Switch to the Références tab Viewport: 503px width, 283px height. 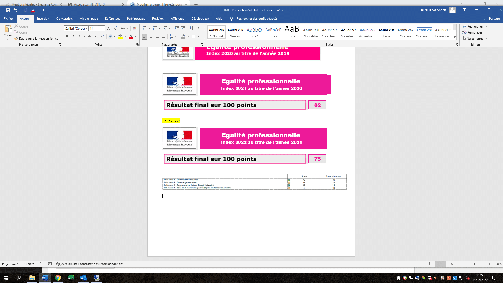pyautogui.click(x=112, y=18)
